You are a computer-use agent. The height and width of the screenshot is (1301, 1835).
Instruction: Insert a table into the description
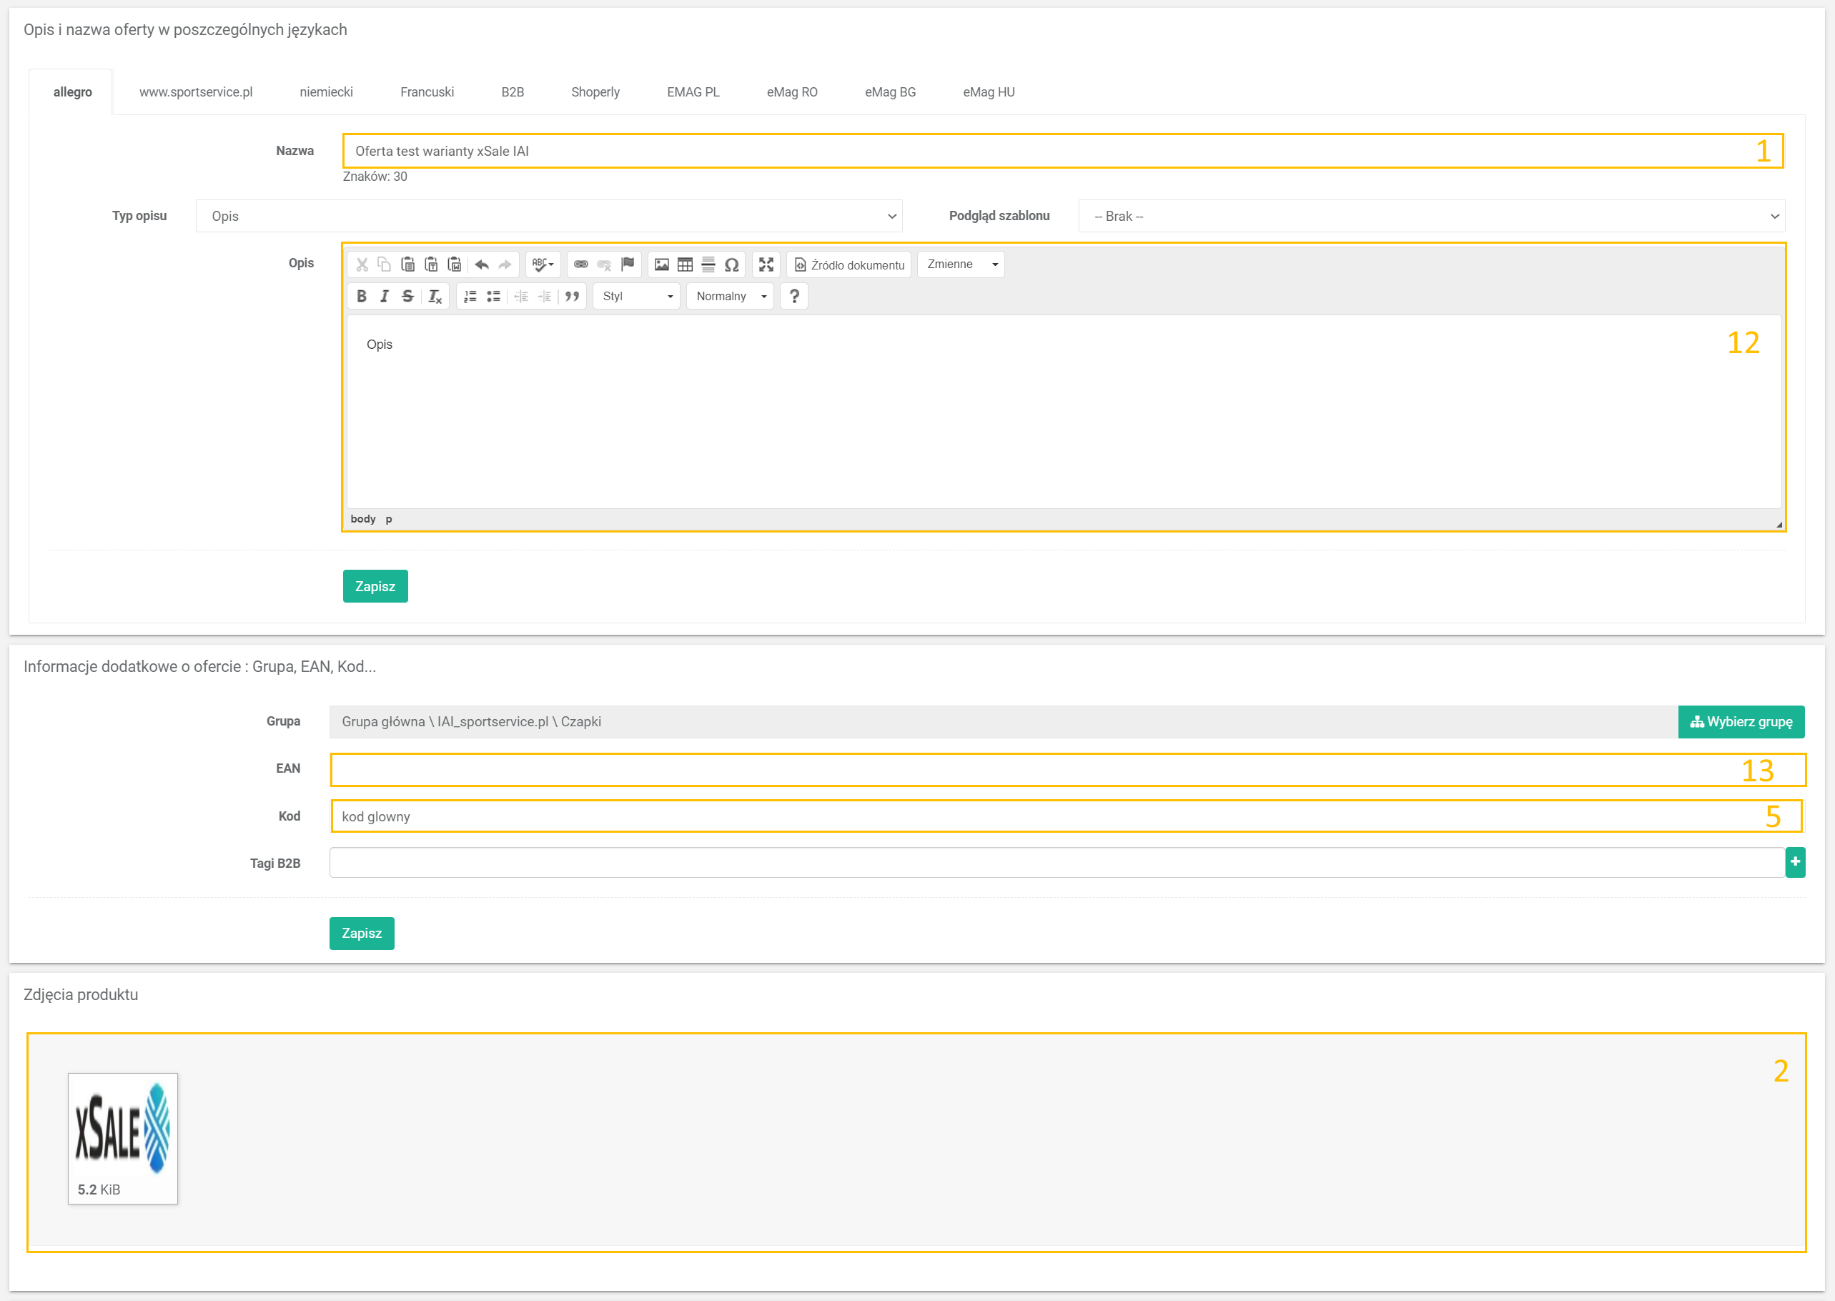685,264
